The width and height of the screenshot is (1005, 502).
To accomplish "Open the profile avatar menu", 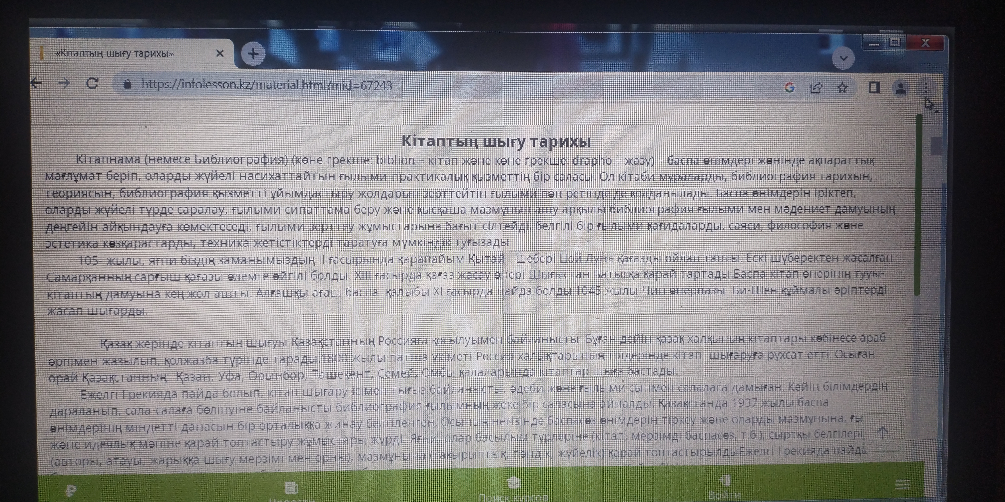I will 900,88.
